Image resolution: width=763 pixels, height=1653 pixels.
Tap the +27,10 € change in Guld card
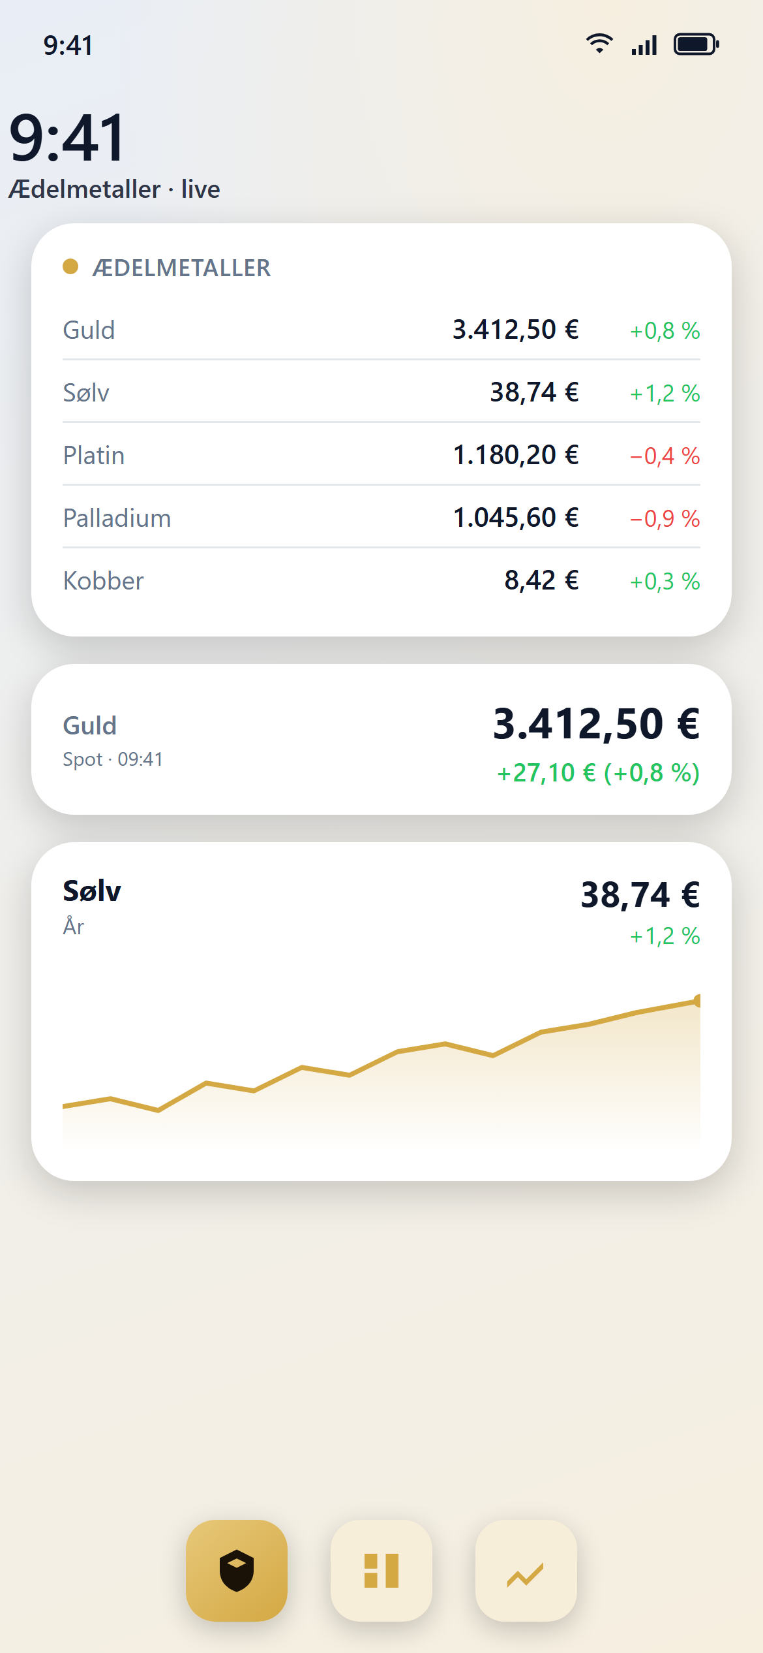click(546, 773)
